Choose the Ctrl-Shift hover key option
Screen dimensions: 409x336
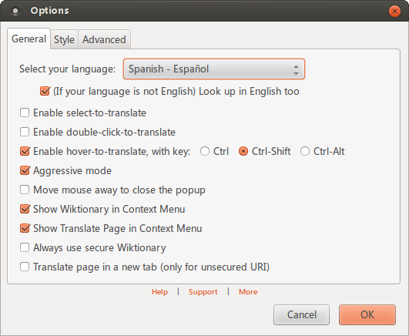point(243,151)
